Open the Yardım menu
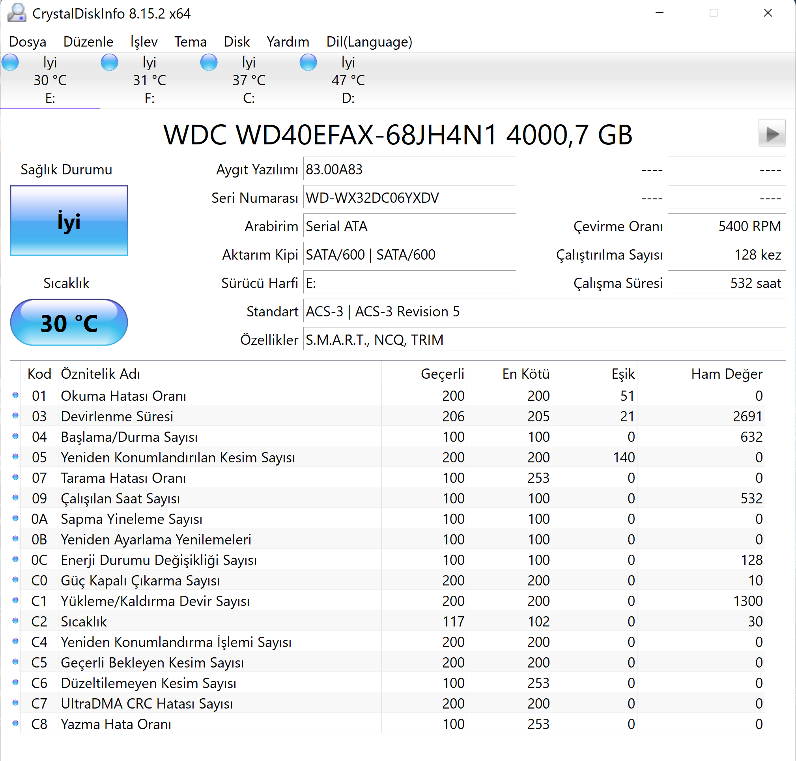This screenshot has width=796, height=761. pyautogui.click(x=288, y=42)
